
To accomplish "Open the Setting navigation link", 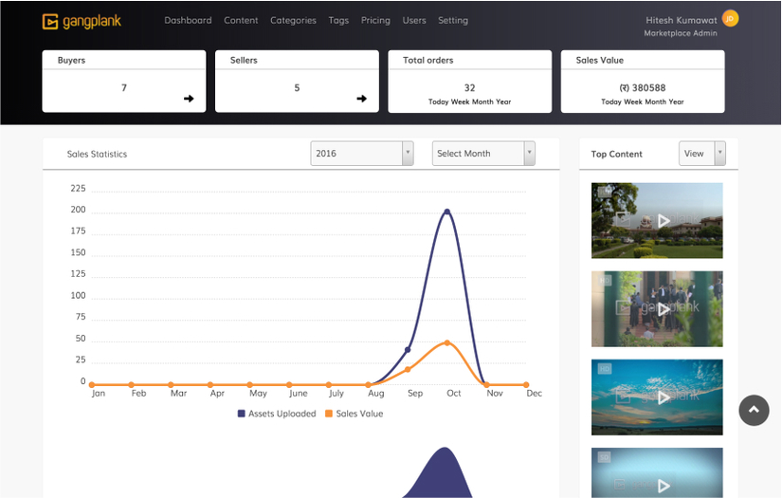I will point(453,20).
